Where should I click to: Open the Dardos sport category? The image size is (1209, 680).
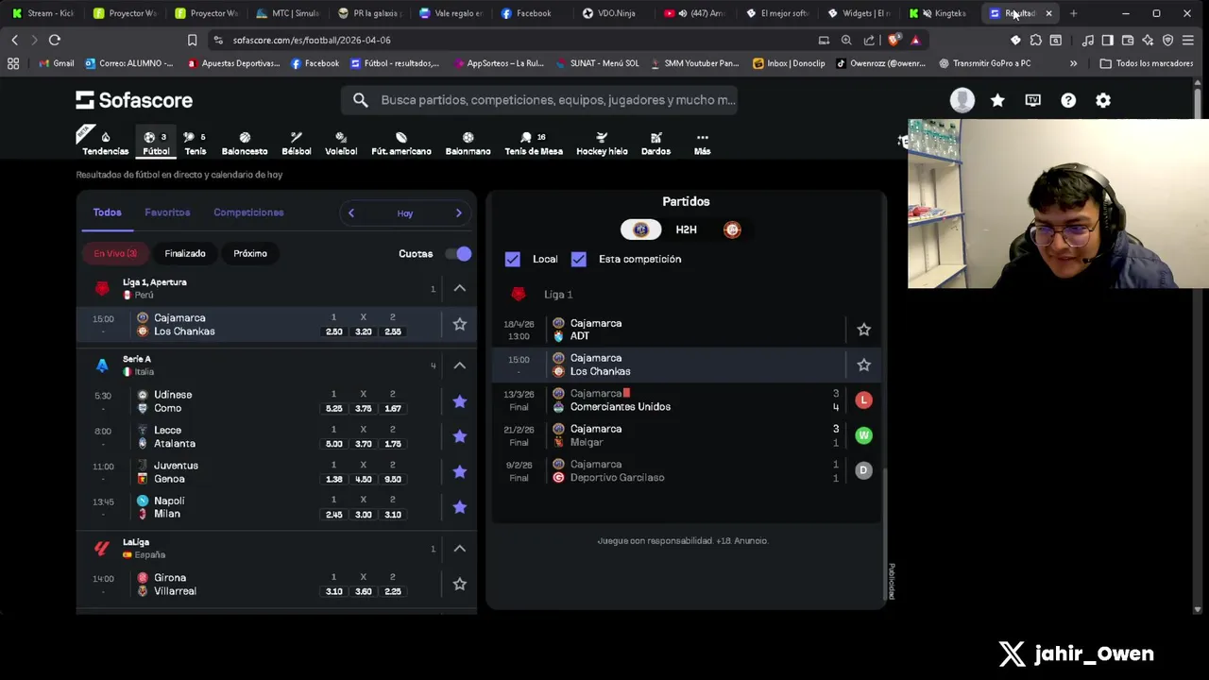656,144
